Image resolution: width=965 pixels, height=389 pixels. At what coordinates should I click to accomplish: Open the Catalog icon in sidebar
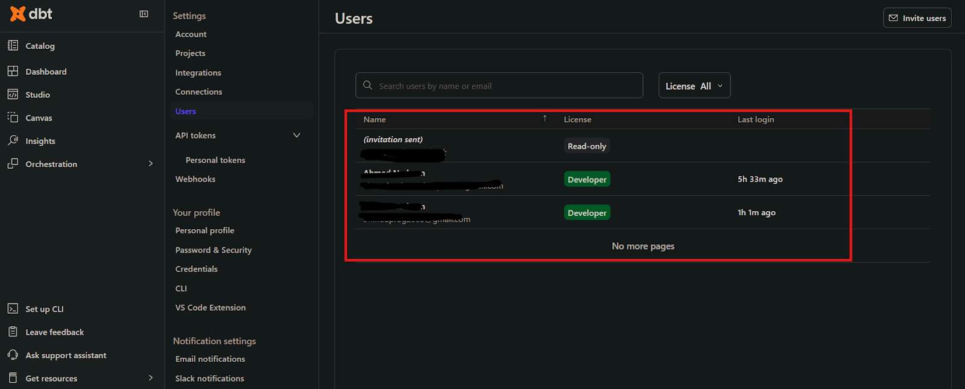13,45
